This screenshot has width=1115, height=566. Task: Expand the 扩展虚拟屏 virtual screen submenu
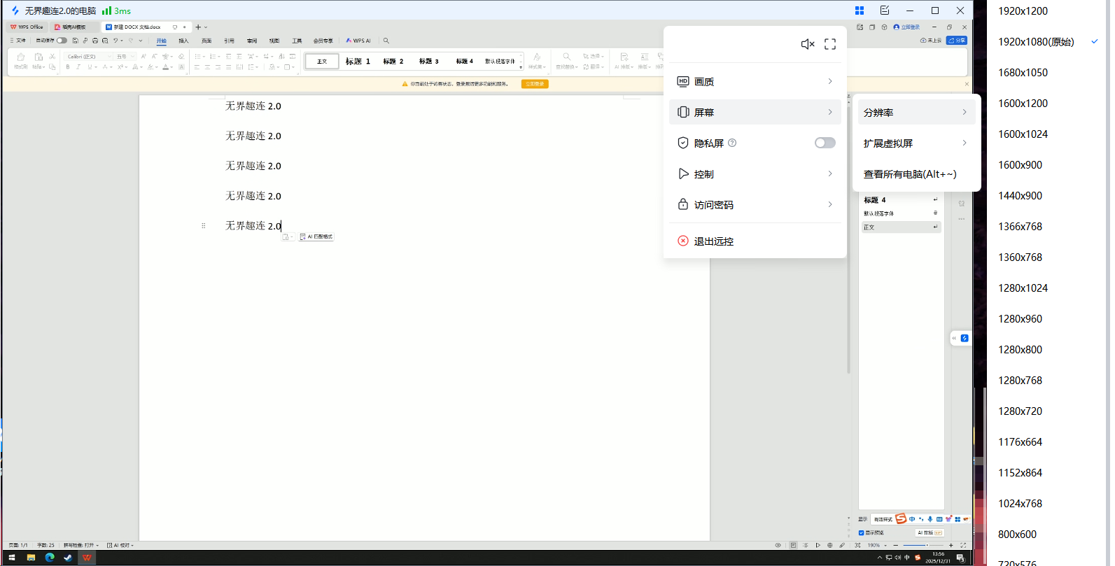click(916, 143)
